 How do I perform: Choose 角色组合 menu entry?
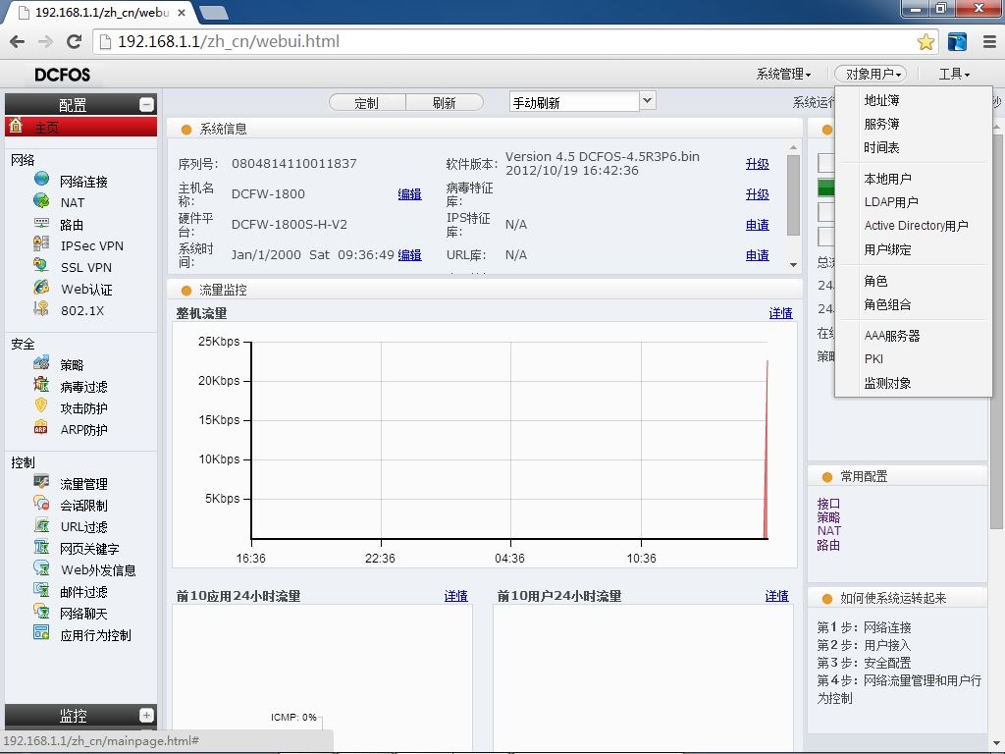point(887,304)
